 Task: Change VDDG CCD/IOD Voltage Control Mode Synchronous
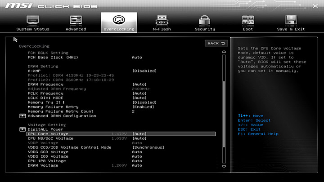click(x=147, y=147)
